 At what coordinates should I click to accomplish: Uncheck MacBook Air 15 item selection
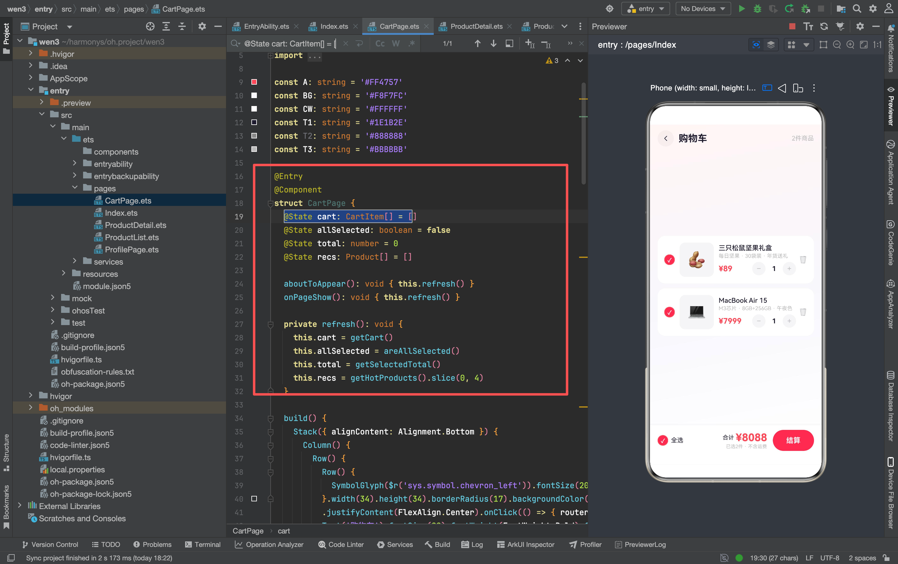tap(670, 312)
